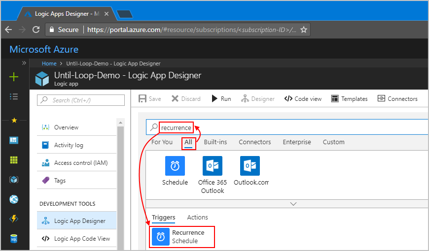This screenshot has height=251, width=429.
Task: Bookmark page with the star icon
Action: [x=304, y=30]
